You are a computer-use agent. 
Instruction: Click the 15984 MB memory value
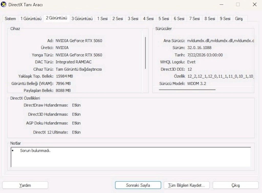tap(64, 76)
